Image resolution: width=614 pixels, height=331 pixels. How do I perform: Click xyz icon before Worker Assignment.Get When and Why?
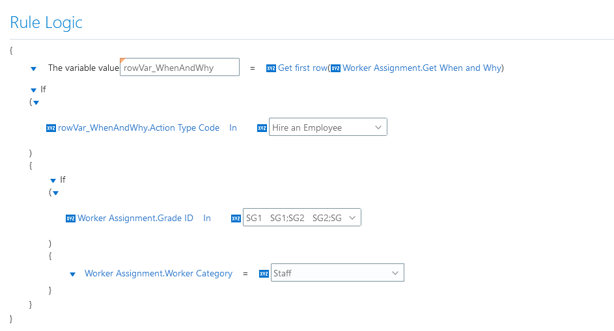335,68
